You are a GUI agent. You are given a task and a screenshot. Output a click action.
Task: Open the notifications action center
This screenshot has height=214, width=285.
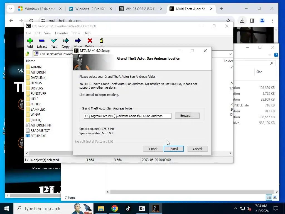[276, 208]
